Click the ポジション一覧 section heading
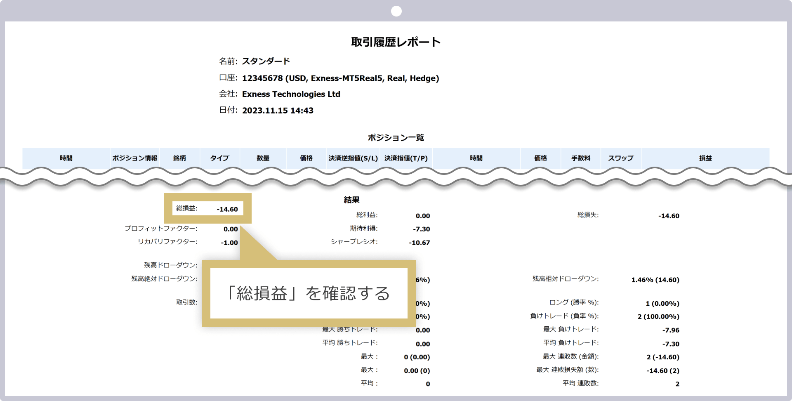 click(396, 138)
